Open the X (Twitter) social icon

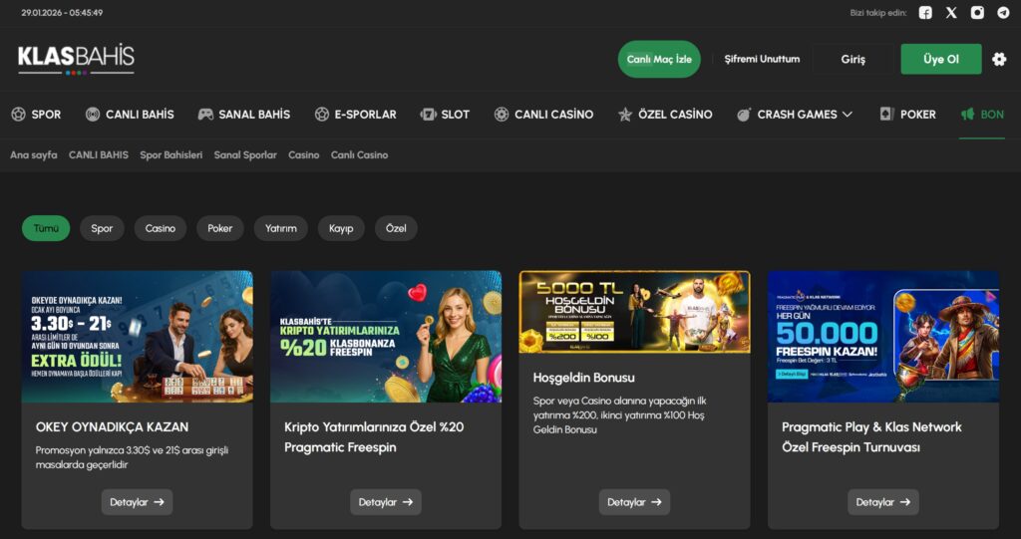(x=951, y=12)
